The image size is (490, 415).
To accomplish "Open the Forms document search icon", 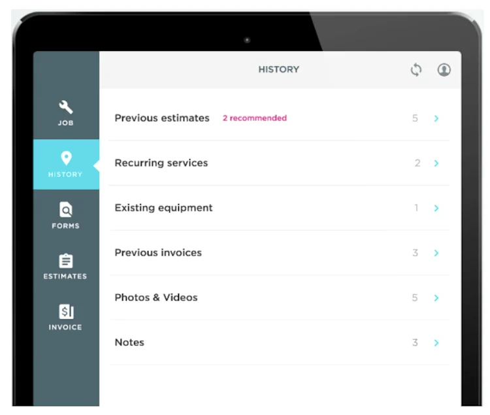I will tap(66, 209).
